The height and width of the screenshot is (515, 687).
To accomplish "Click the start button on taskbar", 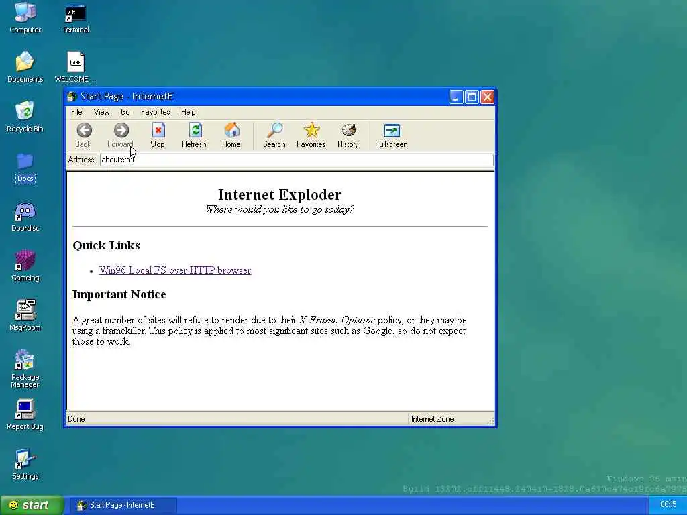I will click(32, 505).
